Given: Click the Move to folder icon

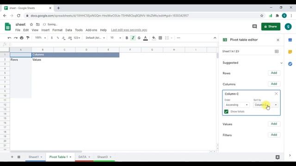Looking at the screenshot, I should [38, 24].
